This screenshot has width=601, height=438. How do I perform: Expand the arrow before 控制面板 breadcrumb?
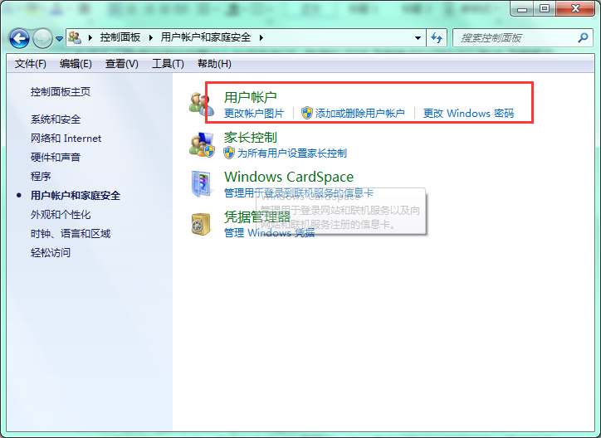pos(90,37)
